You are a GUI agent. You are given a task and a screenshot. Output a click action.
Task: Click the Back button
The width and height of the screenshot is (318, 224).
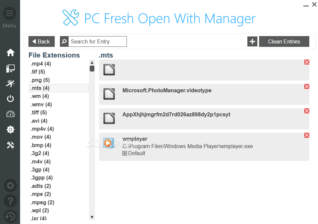coord(42,41)
